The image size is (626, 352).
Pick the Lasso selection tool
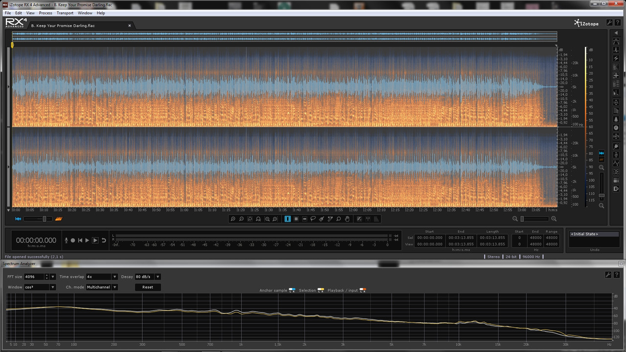pos(313,219)
